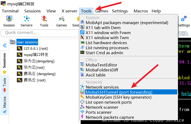Click the Session toolbar icon
This screenshot has height=124, width=191.
pyautogui.click(x=9, y=21)
